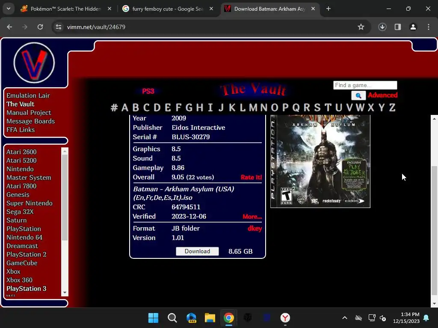Click the address bar URL vimm.net/vault/24679
Viewport: 438px width, 328px height.
pos(96,27)
